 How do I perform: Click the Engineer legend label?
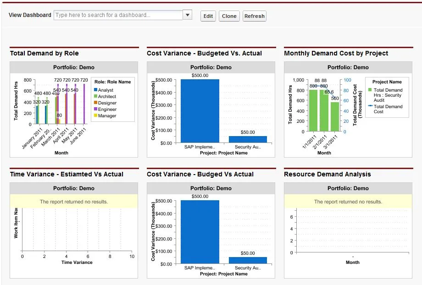coord(107,109)
